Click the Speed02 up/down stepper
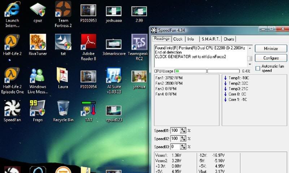This screenshot has height=173, width=289. (x=183, y=138)
